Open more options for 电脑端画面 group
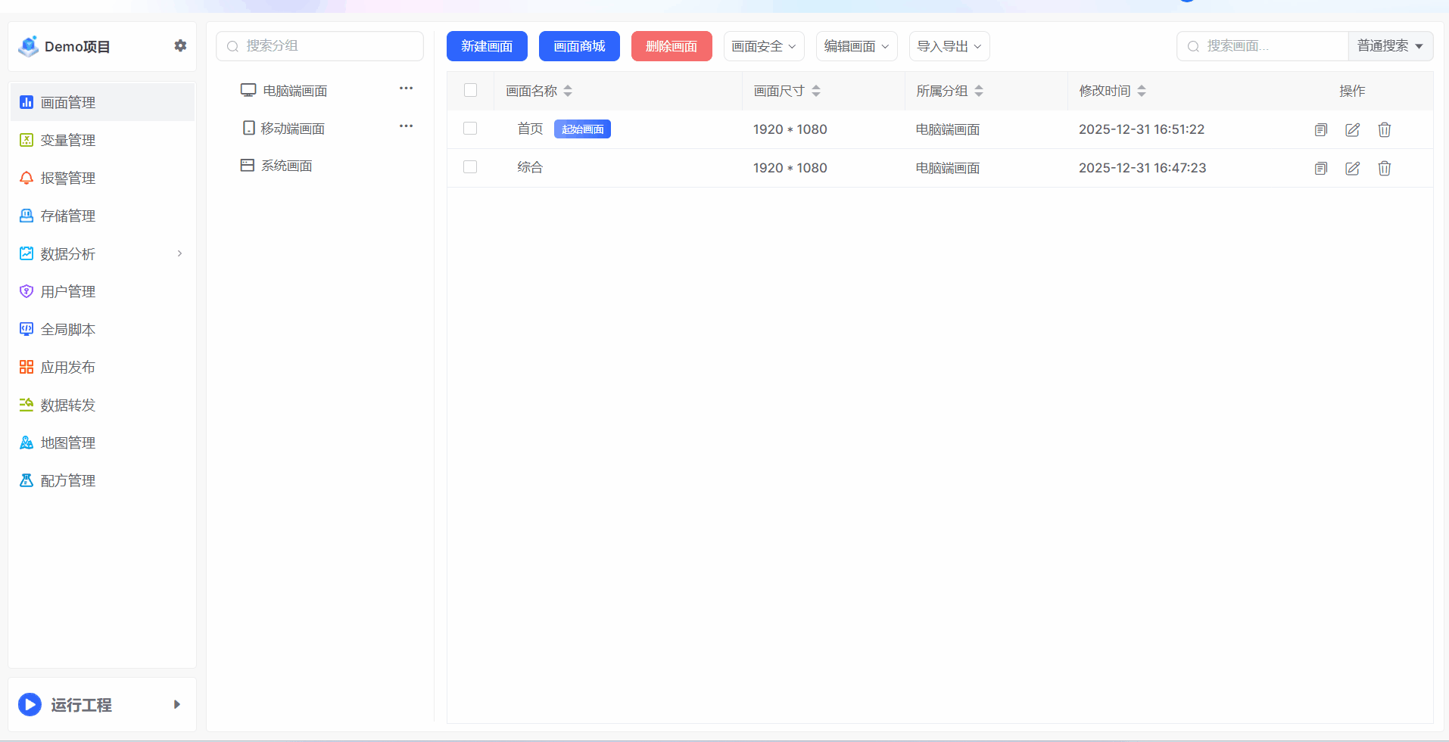 pos(406,88)
